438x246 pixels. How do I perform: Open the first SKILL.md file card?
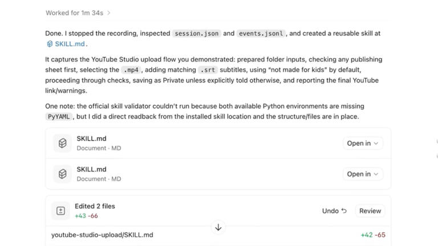click(x=218, y=143)
